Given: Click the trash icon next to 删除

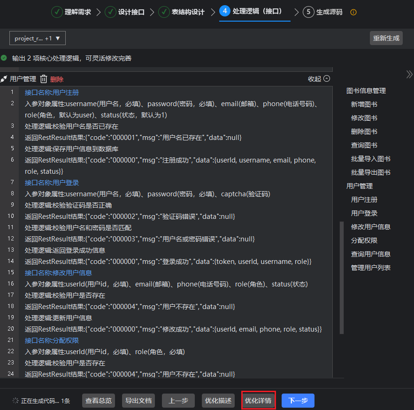Looking at the screenshot, I should click(x=44, y=79).
